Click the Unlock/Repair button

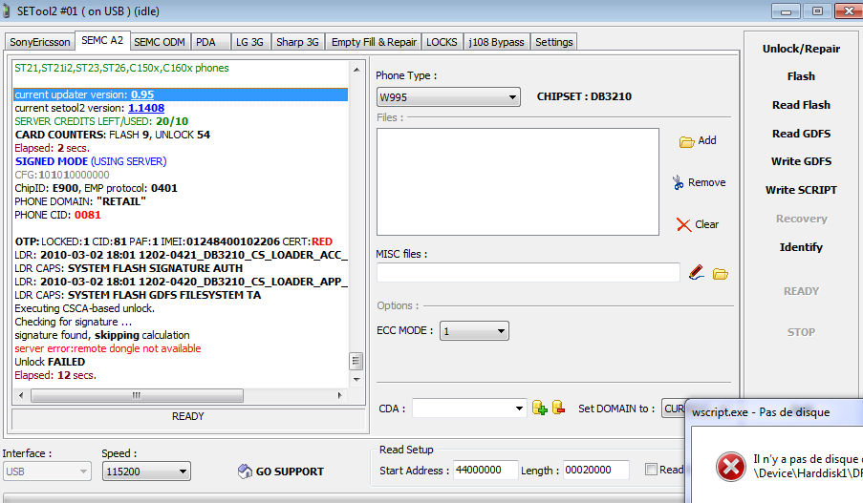(801, 49)
